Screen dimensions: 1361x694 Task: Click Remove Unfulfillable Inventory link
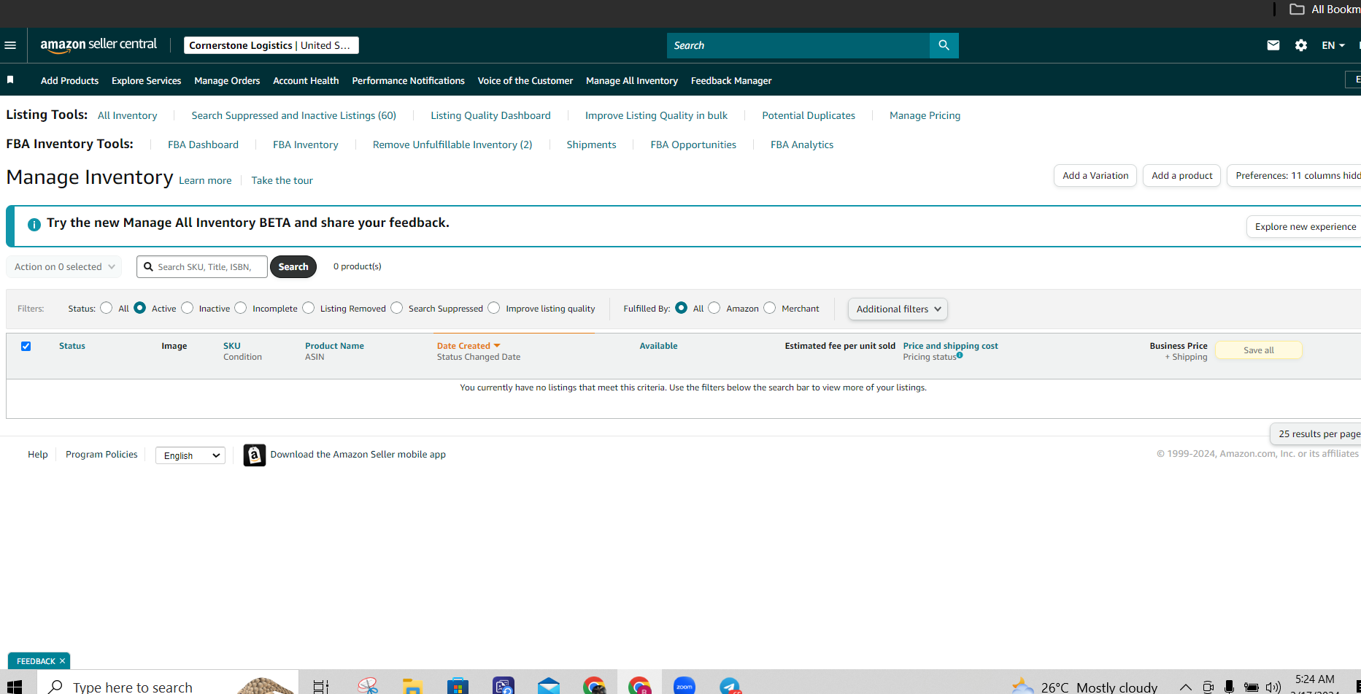tap(452, 144)
